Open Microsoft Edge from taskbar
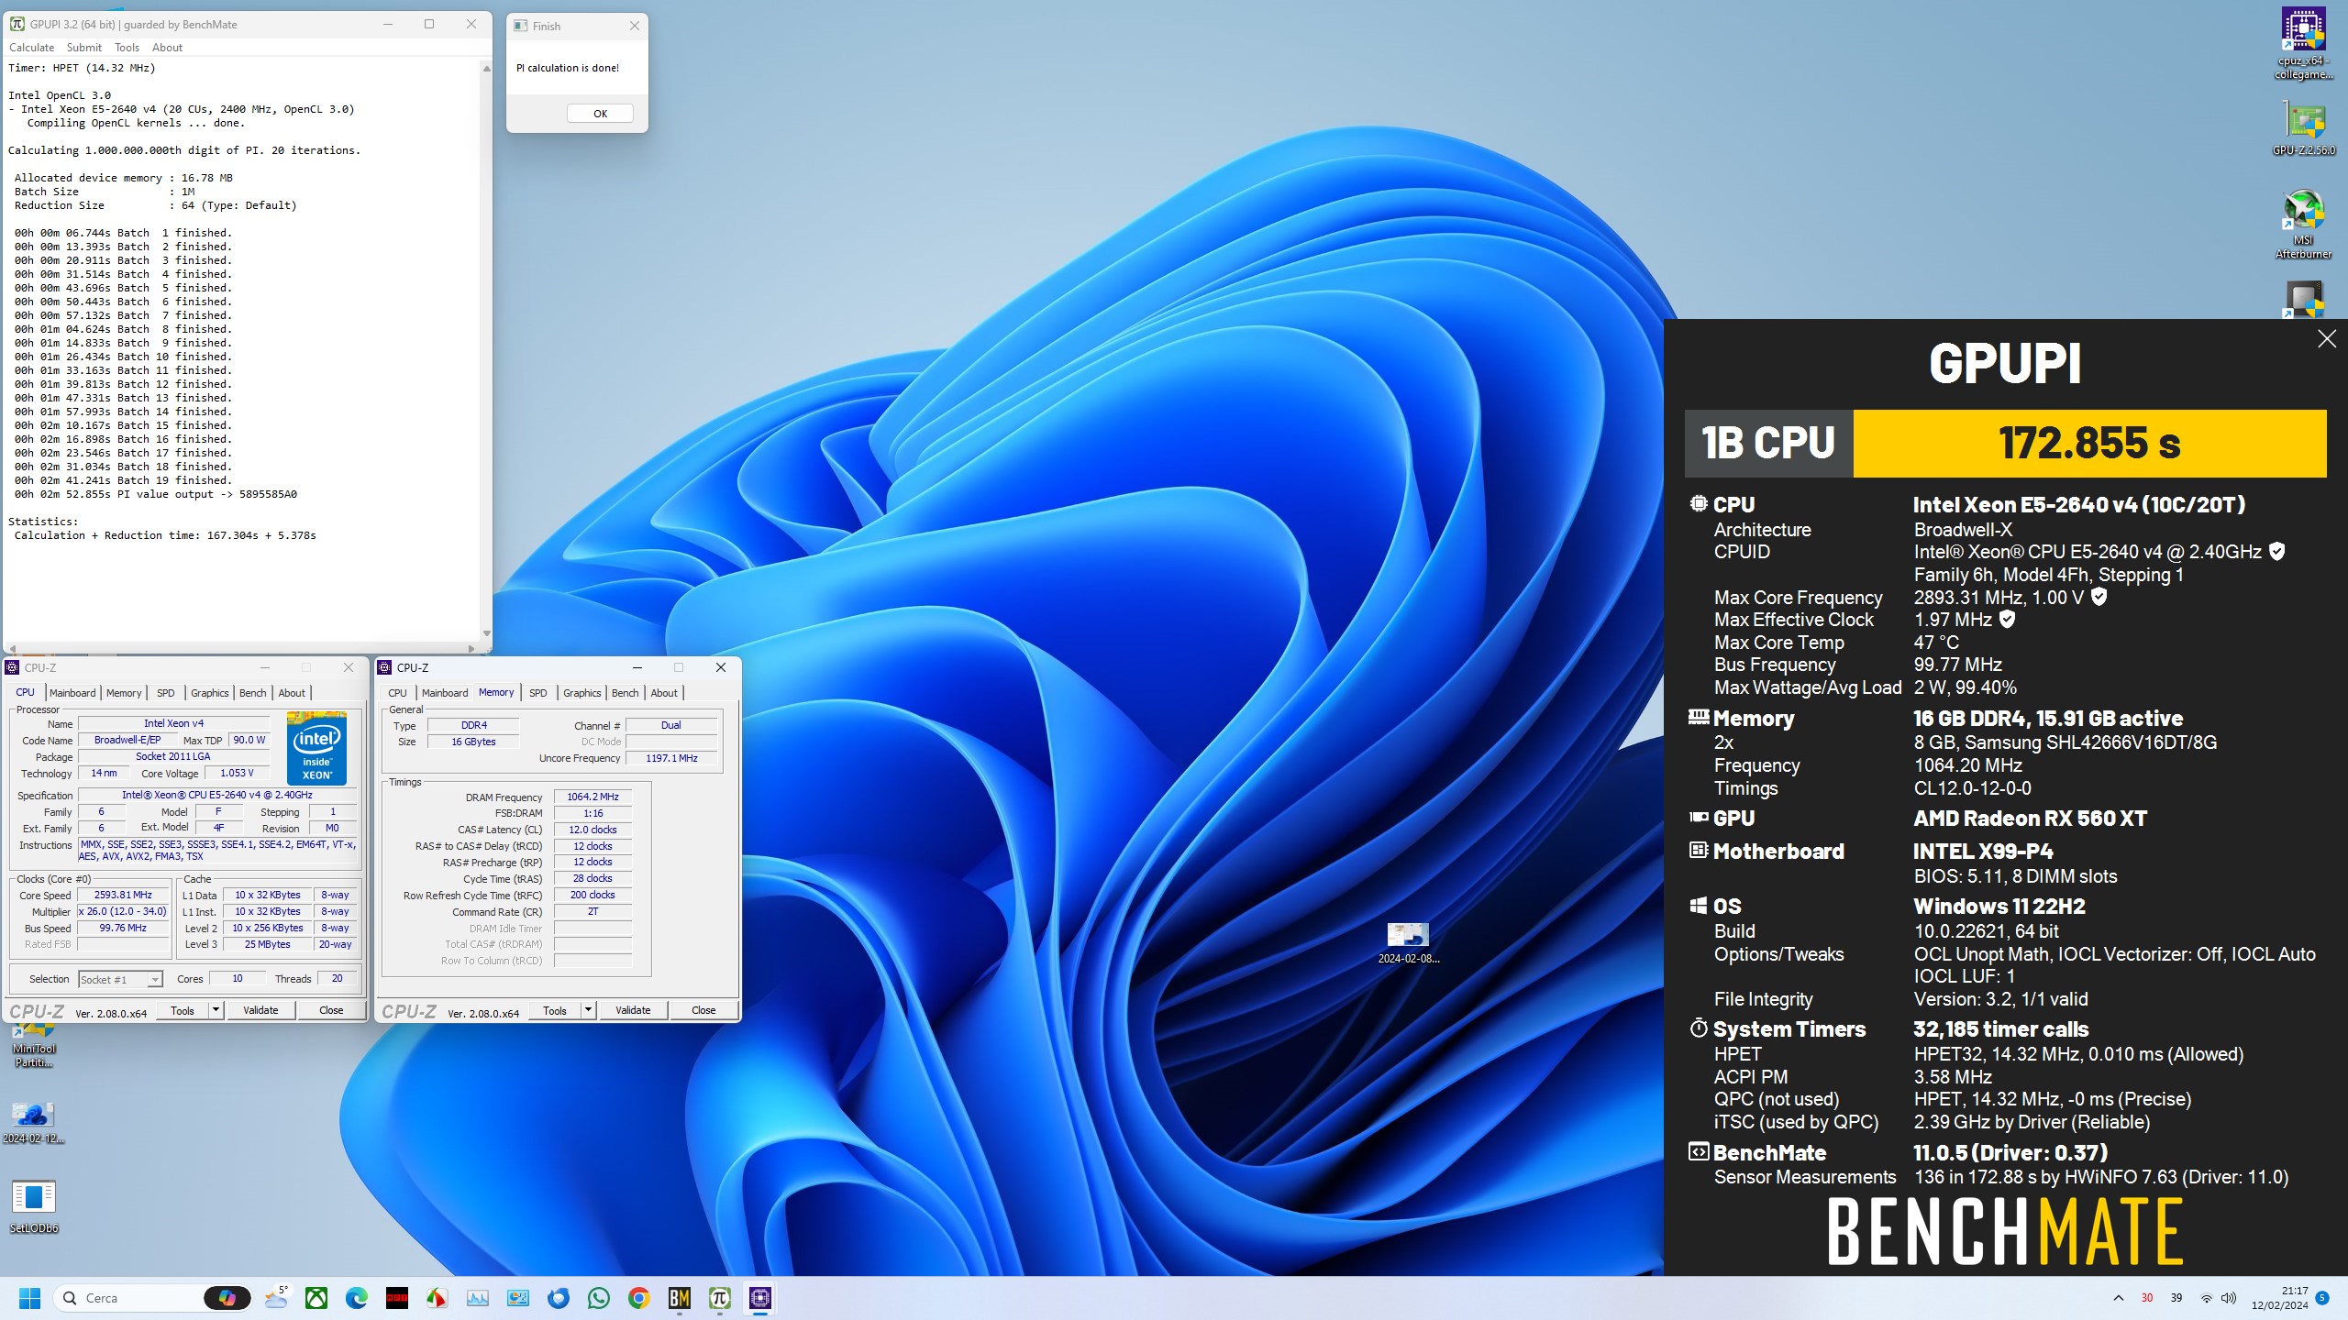This screenshot has width=2348, height=1320. (x=357, y=1298)
